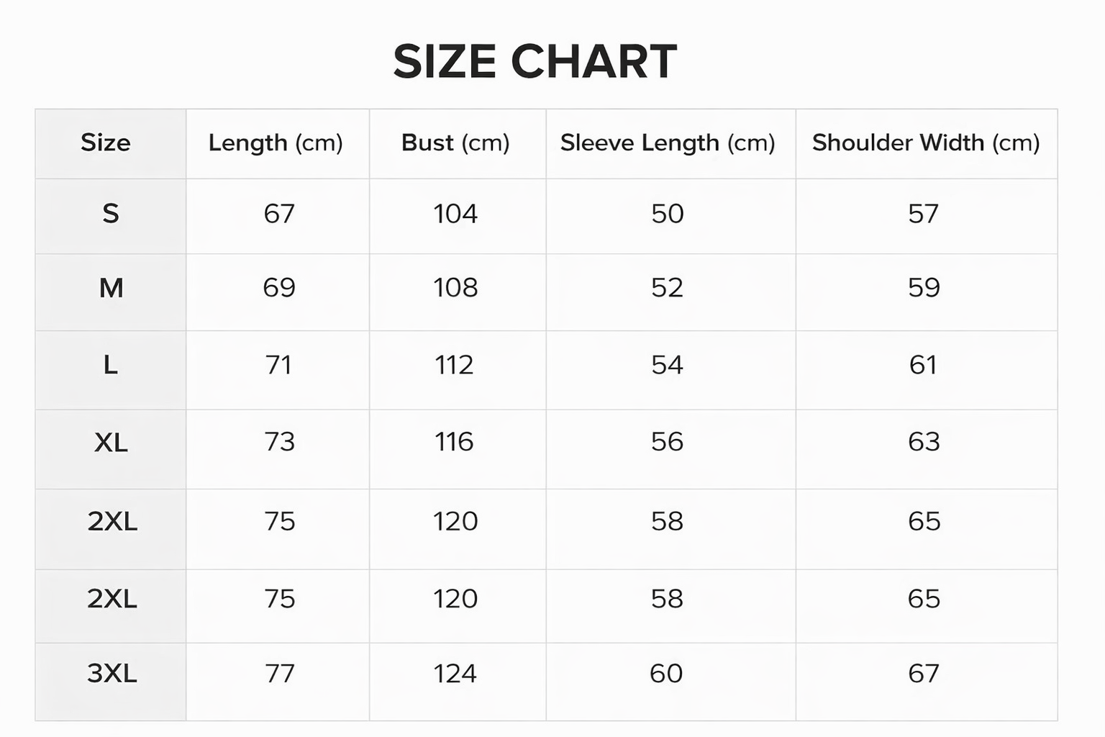This screenshot has height=737, width=1105.
Task: Click the Length (cm) column header
Action: click(276, 143)
